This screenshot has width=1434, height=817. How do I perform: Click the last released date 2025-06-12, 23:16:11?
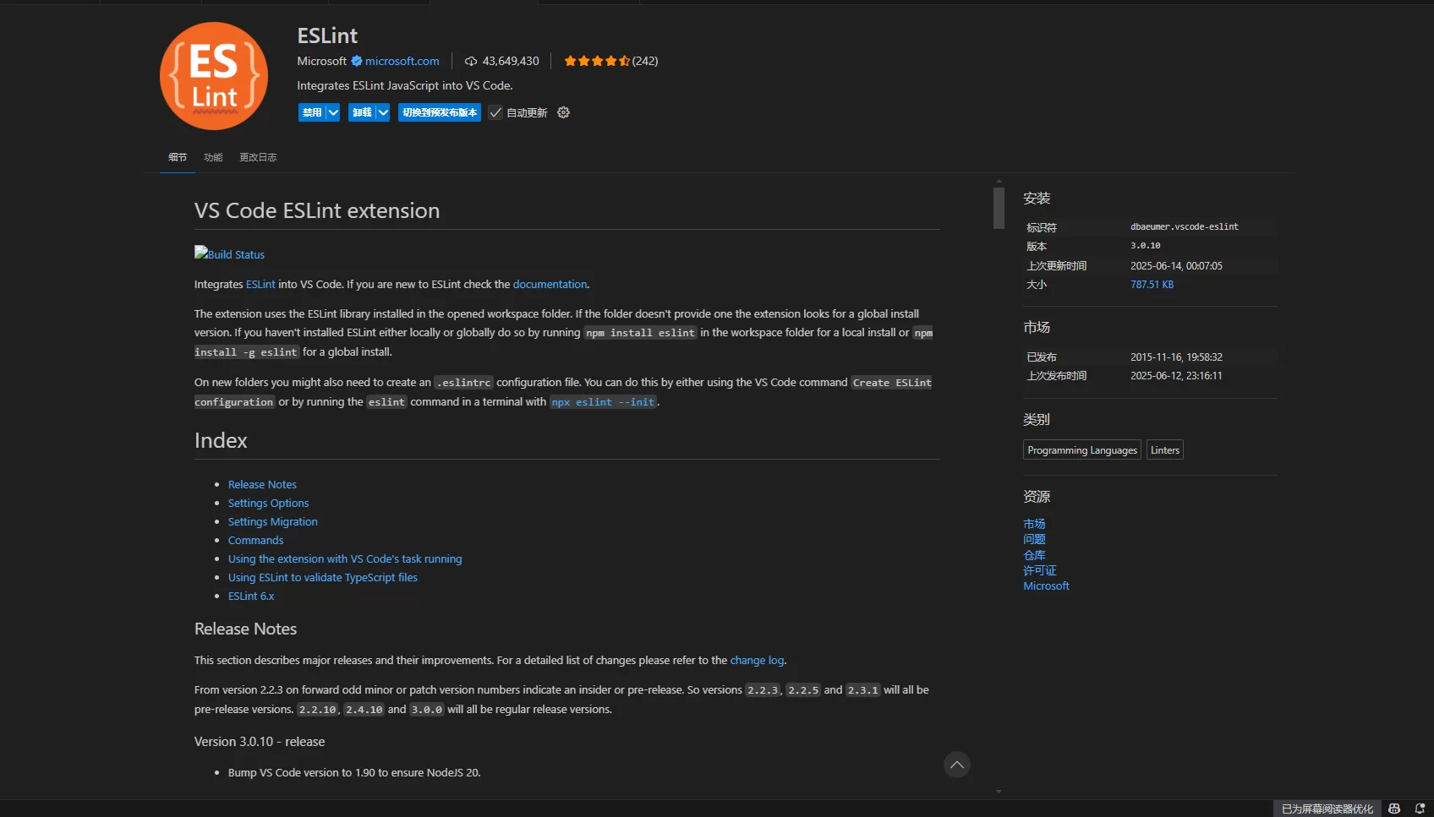(1176, 375)
